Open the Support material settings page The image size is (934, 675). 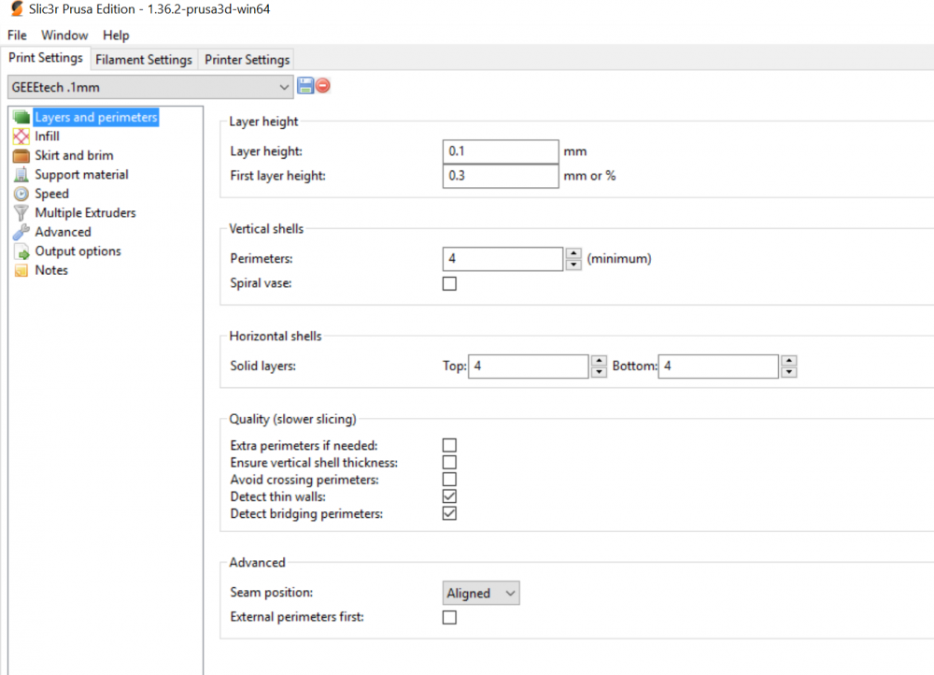(81, 175)
